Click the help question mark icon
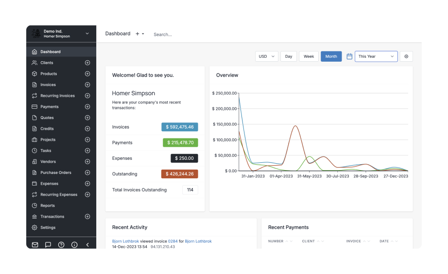The image size is (448, 274). coord(61,245)
